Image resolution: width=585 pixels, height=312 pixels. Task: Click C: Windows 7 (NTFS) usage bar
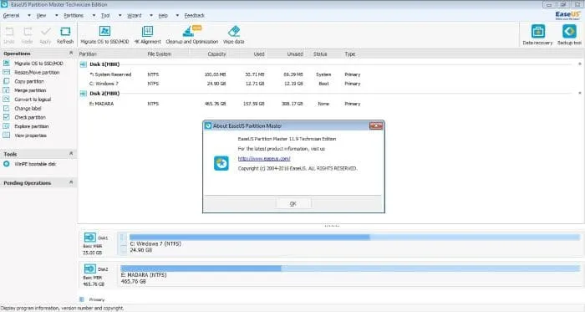(x=354, y=237)
